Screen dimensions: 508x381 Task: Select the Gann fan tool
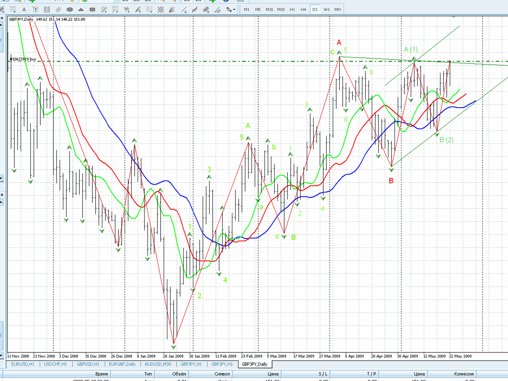172,10
